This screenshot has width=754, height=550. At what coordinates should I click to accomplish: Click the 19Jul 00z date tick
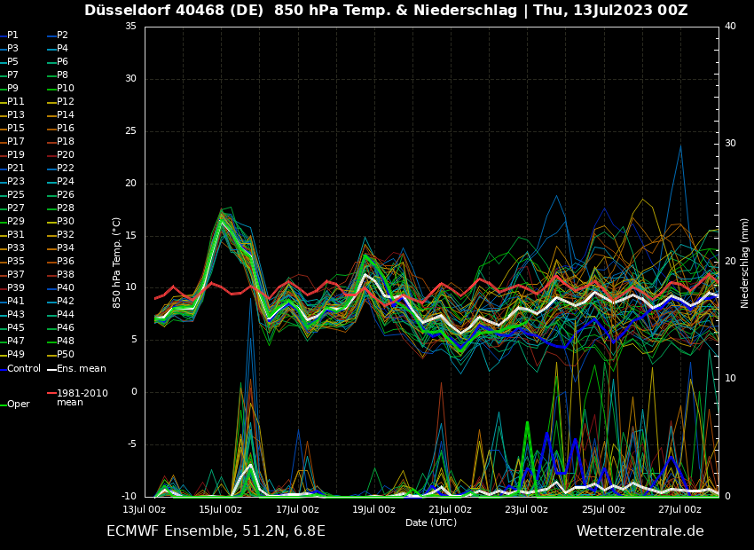point(373,509)
